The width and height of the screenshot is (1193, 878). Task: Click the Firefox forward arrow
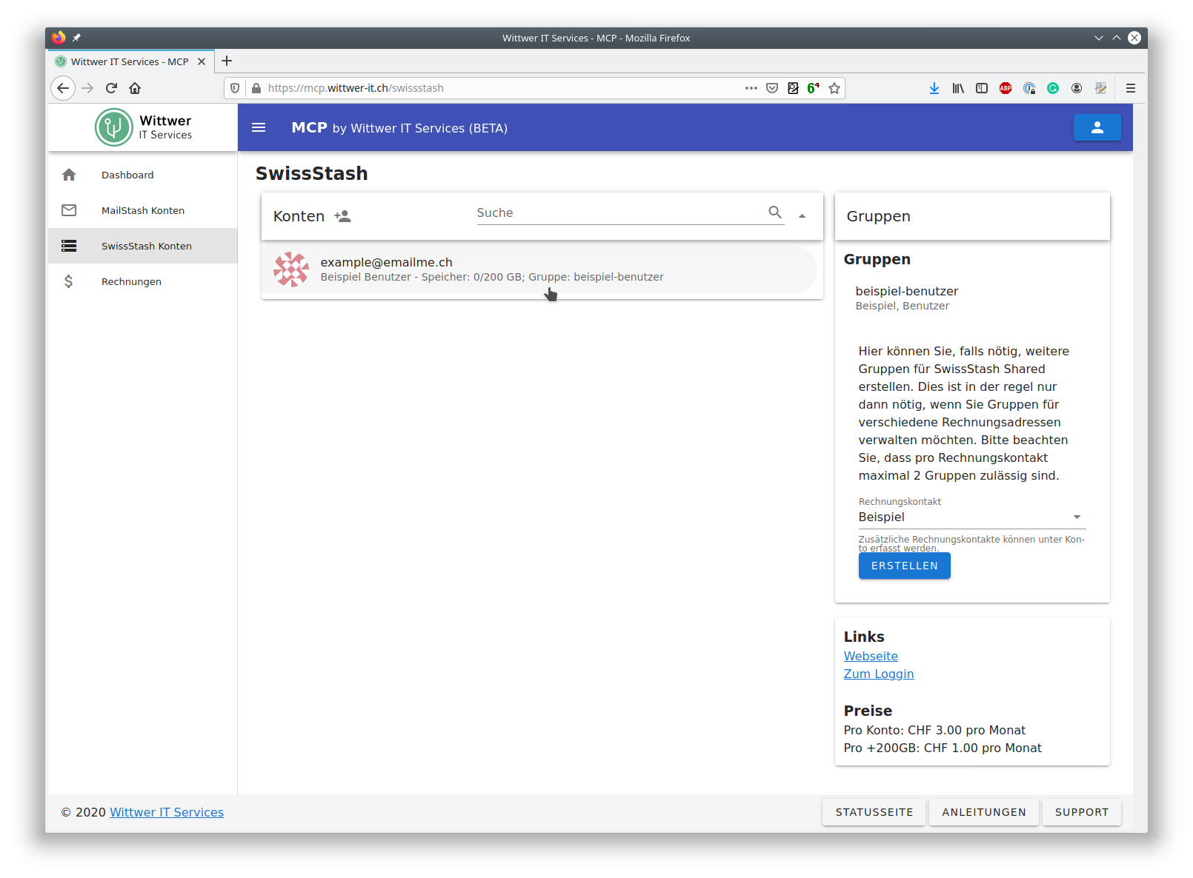click(87, 88)
